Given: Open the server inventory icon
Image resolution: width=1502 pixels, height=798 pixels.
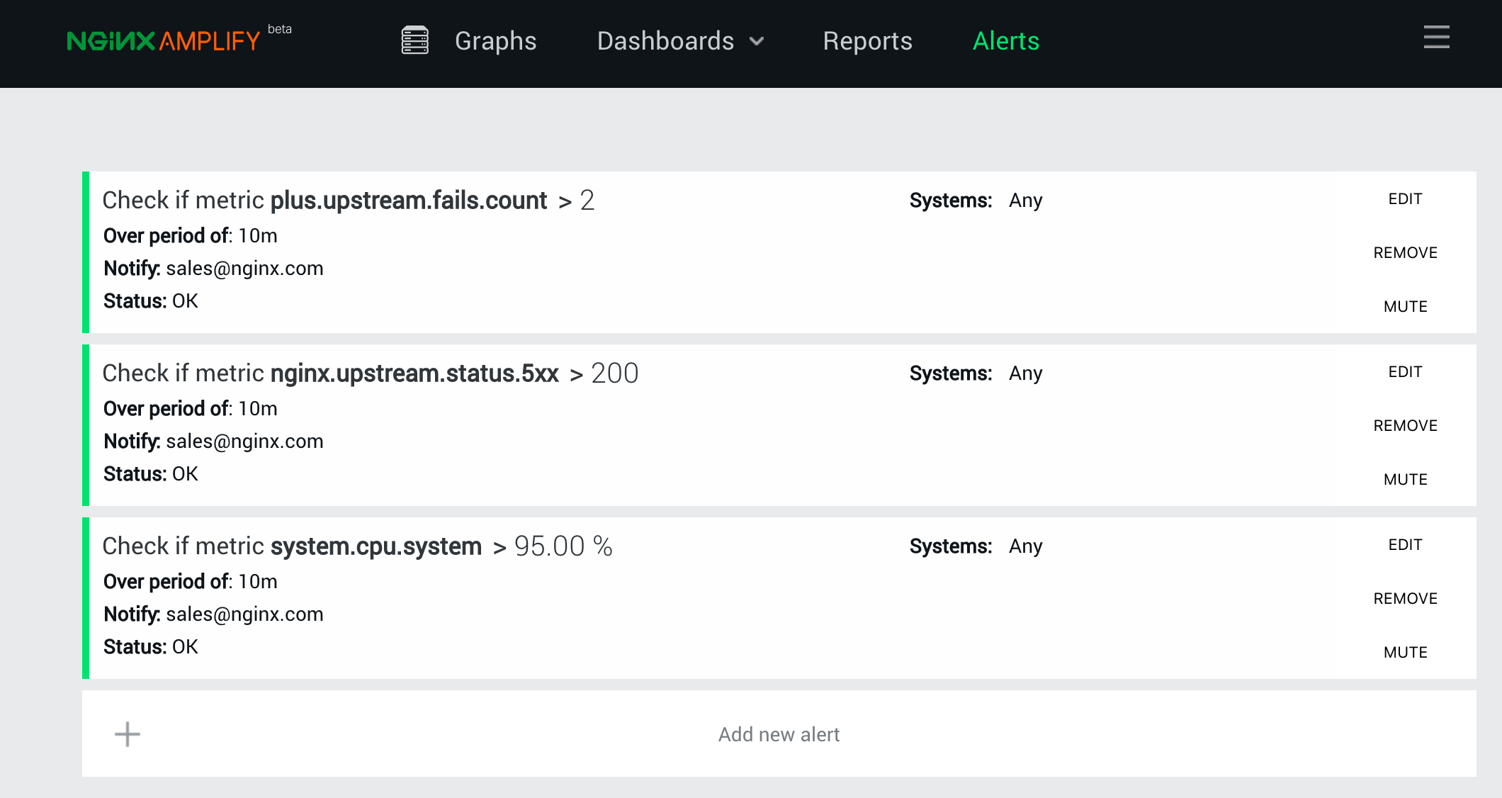Looking at the screenshot, I should (414, 40).
